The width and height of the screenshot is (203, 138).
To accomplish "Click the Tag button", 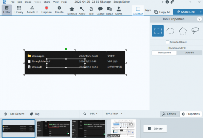I will point(35,114).
